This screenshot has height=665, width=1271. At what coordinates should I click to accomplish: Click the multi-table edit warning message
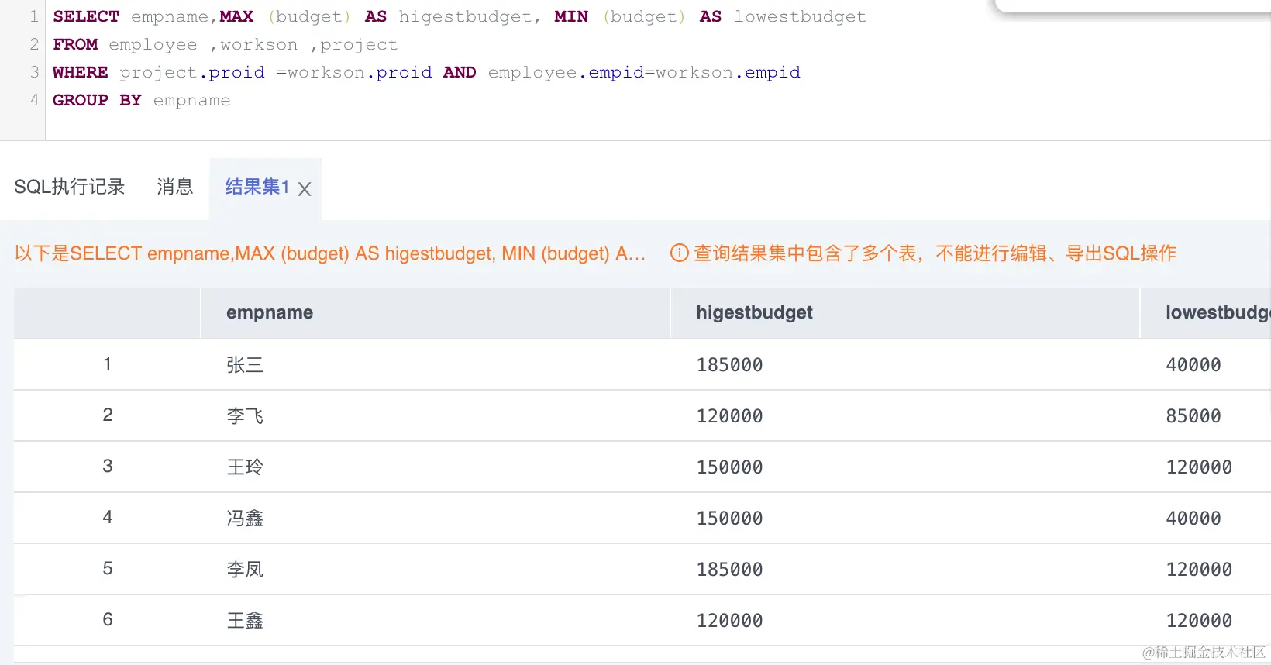(x=935, y=253)
